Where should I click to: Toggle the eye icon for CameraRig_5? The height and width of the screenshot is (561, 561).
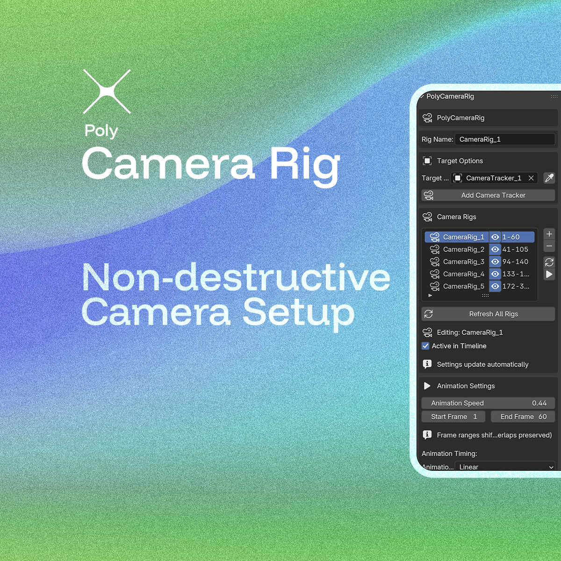click(495, 286)
